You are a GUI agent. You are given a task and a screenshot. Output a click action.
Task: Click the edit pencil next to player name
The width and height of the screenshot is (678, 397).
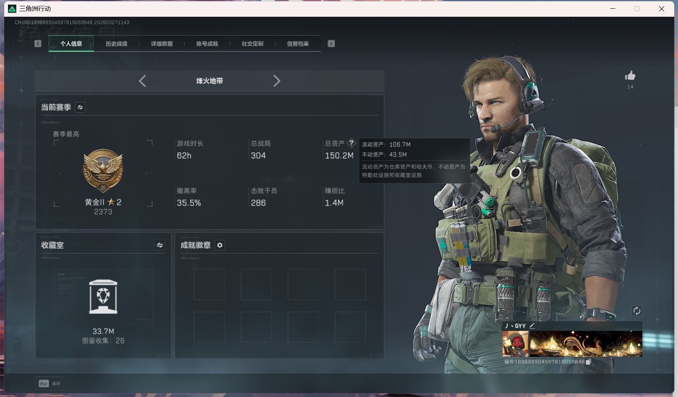point(532,326)
